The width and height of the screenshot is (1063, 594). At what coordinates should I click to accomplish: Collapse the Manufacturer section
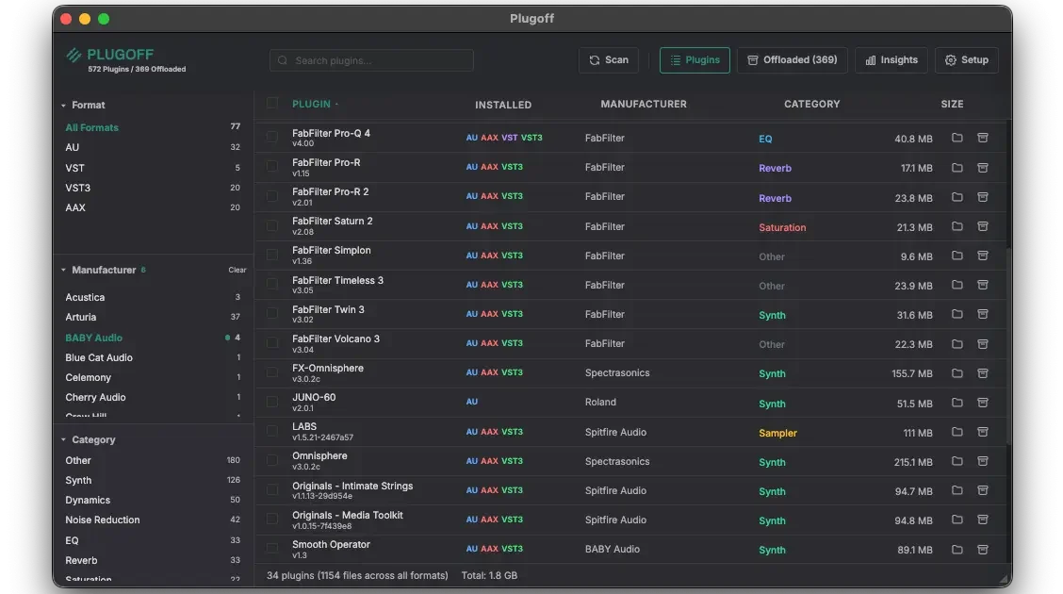click(x=63, y=270)
